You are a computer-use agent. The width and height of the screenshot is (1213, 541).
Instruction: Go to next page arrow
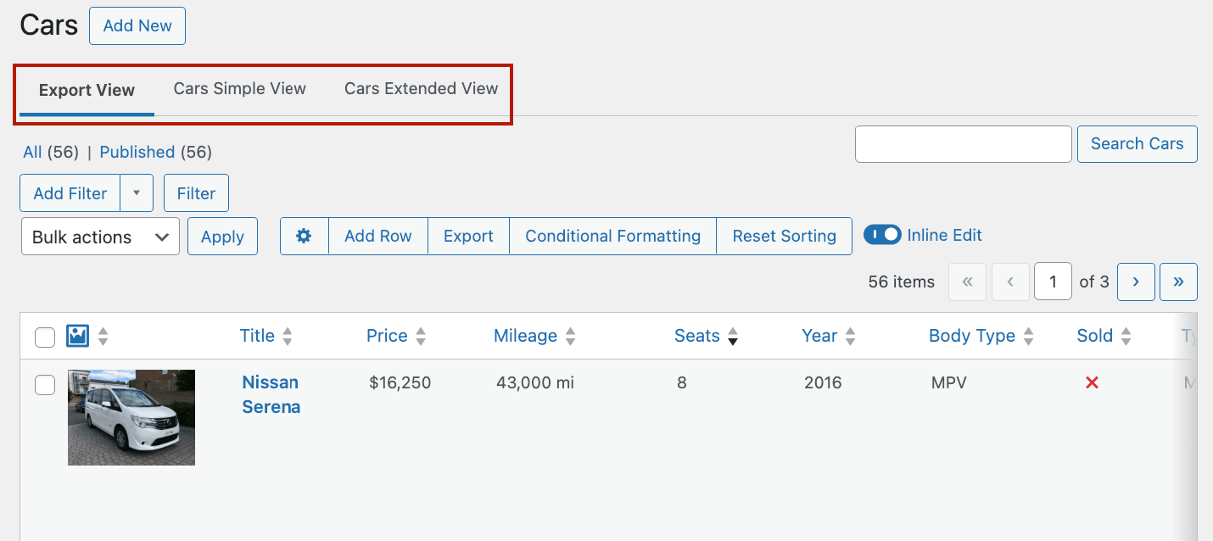1136,282
